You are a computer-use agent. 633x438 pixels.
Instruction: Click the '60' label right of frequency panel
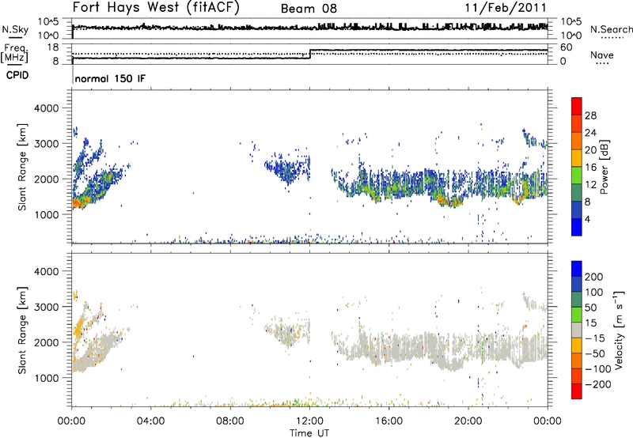click(x=567, y=47)
